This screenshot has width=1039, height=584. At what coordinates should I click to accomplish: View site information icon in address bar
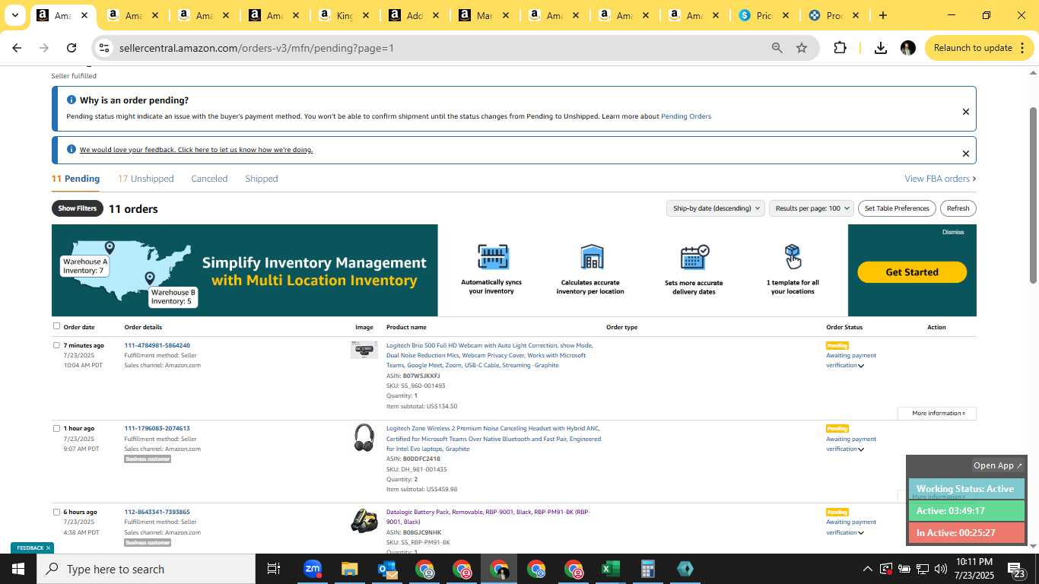(104, 48)
